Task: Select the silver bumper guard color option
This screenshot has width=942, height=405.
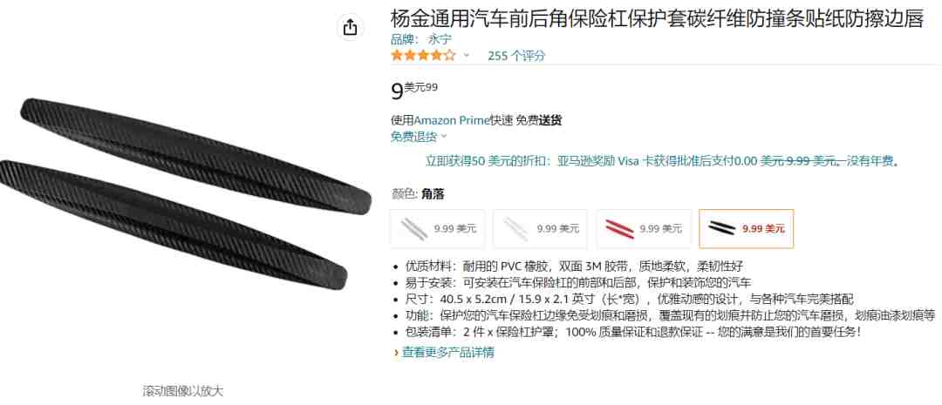Action: 437,228
